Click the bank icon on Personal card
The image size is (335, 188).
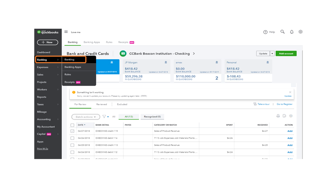(268, 62)
